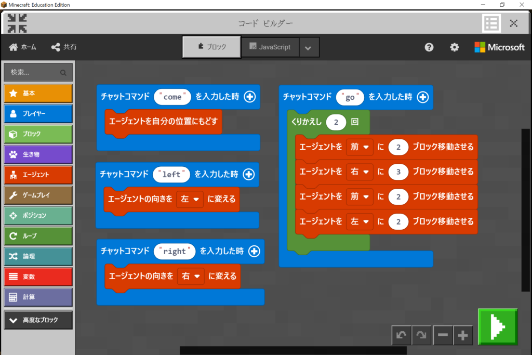Image resolution: width=532 pixels, height=355 pixels.
Task: Click the green run program button
Action: coord(498,327)
